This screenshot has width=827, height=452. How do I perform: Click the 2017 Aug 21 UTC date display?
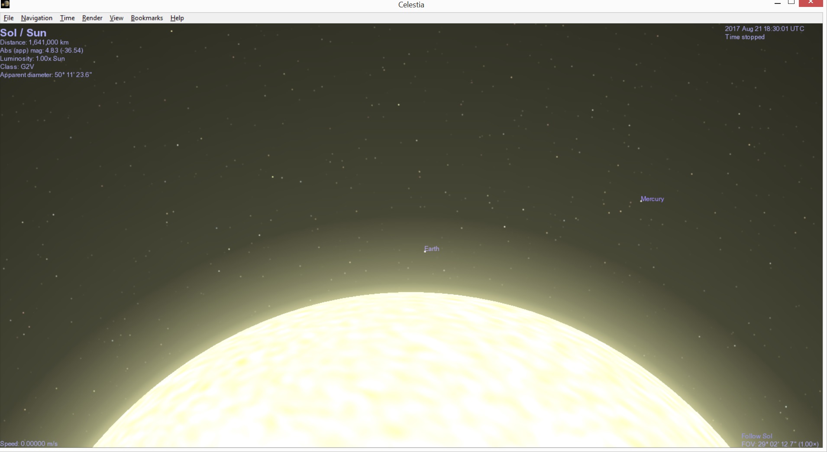pyautogui.click(x=765, y=29)
